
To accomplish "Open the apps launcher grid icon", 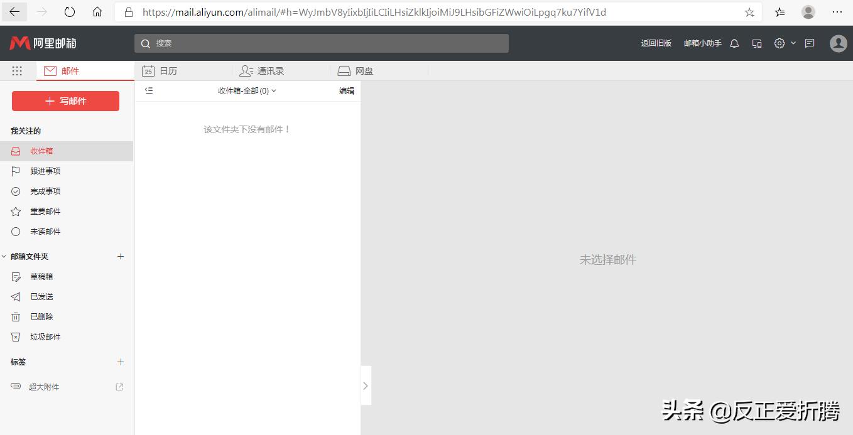I will (x=17, y=70).
